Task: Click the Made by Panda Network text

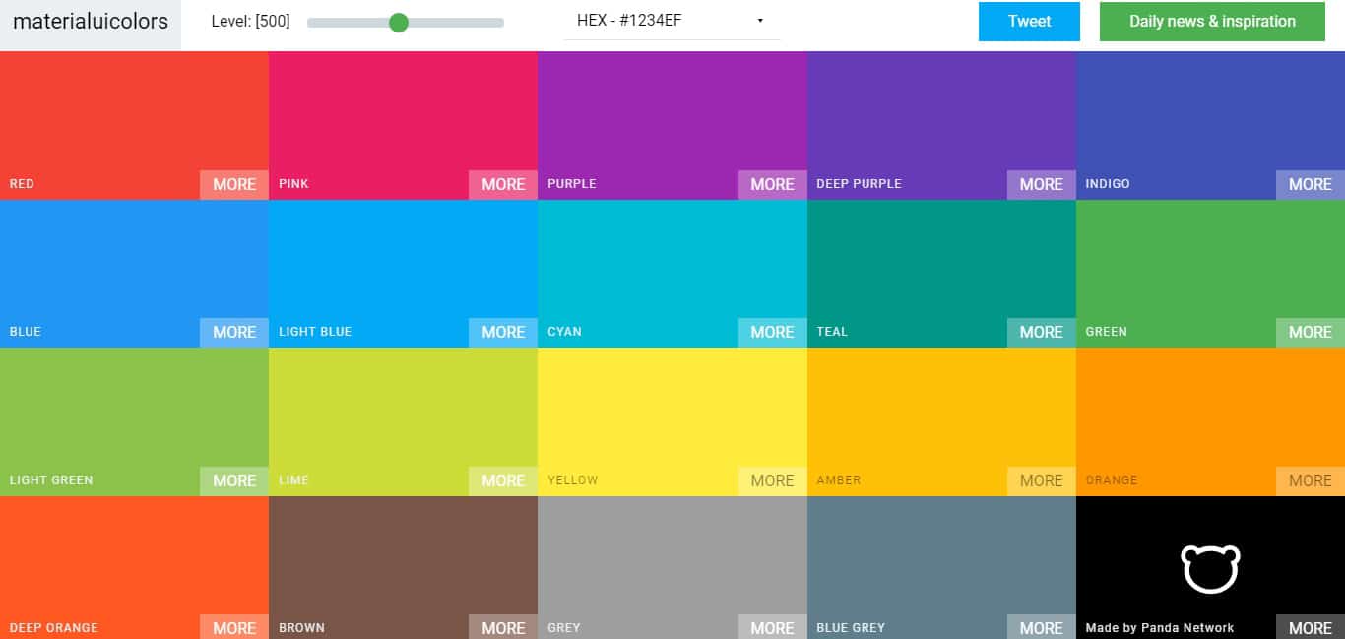Action: (x=1159, y=628)
